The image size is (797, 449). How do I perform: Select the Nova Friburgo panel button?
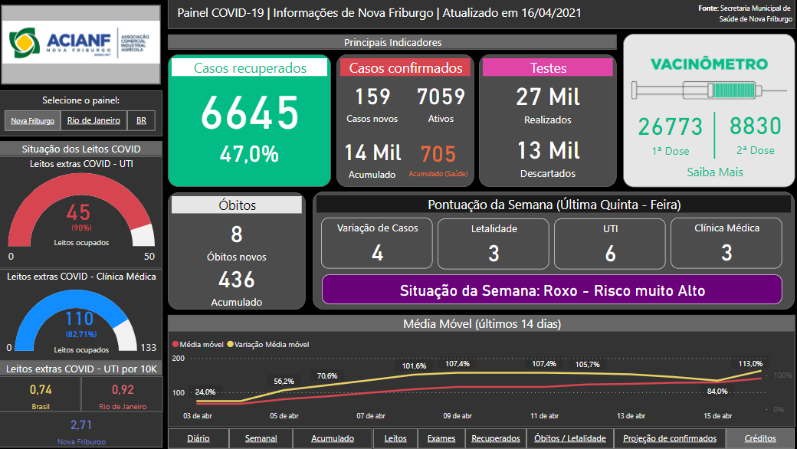32,121
